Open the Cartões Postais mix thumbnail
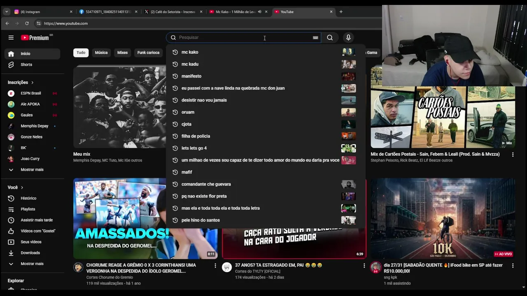Viewport: 527px width, 296px height. coord(443,117)
